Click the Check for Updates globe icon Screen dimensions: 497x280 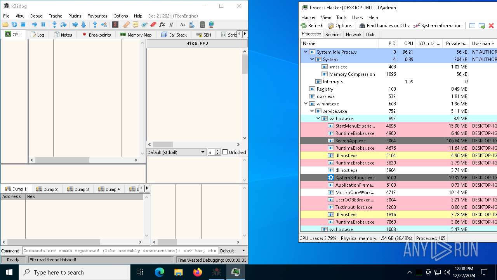211,24
